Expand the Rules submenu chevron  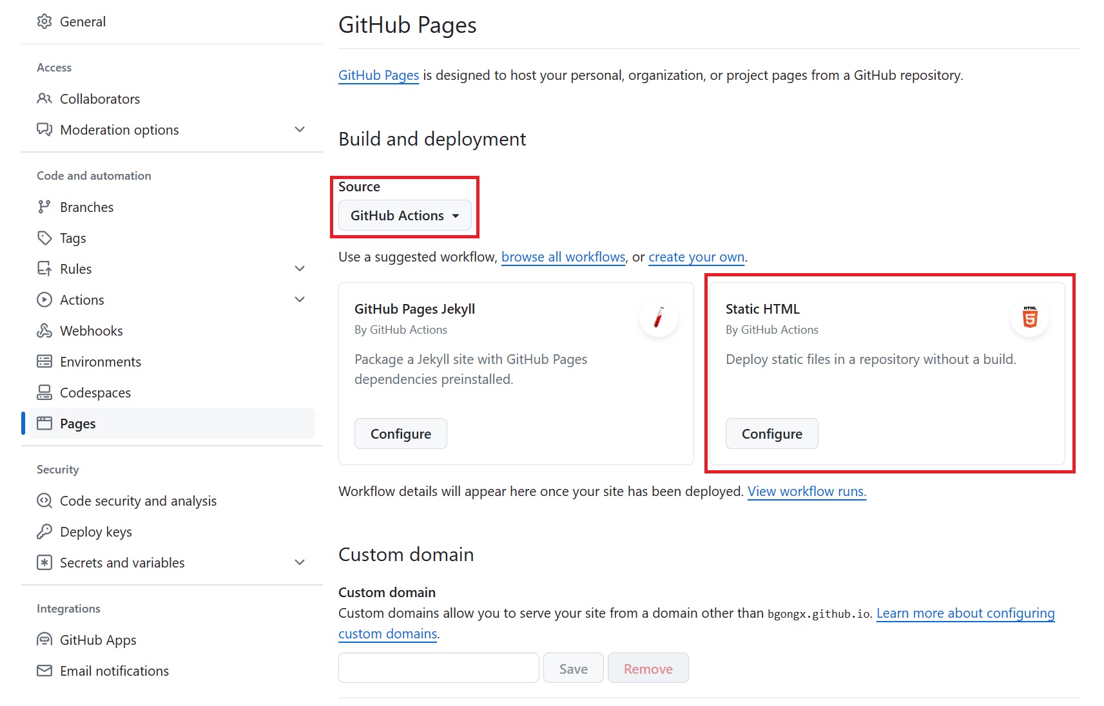tap(300, 269)
